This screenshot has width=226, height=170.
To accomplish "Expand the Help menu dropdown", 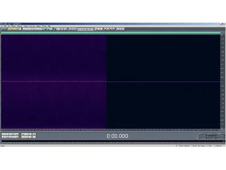I will [49, 26].
